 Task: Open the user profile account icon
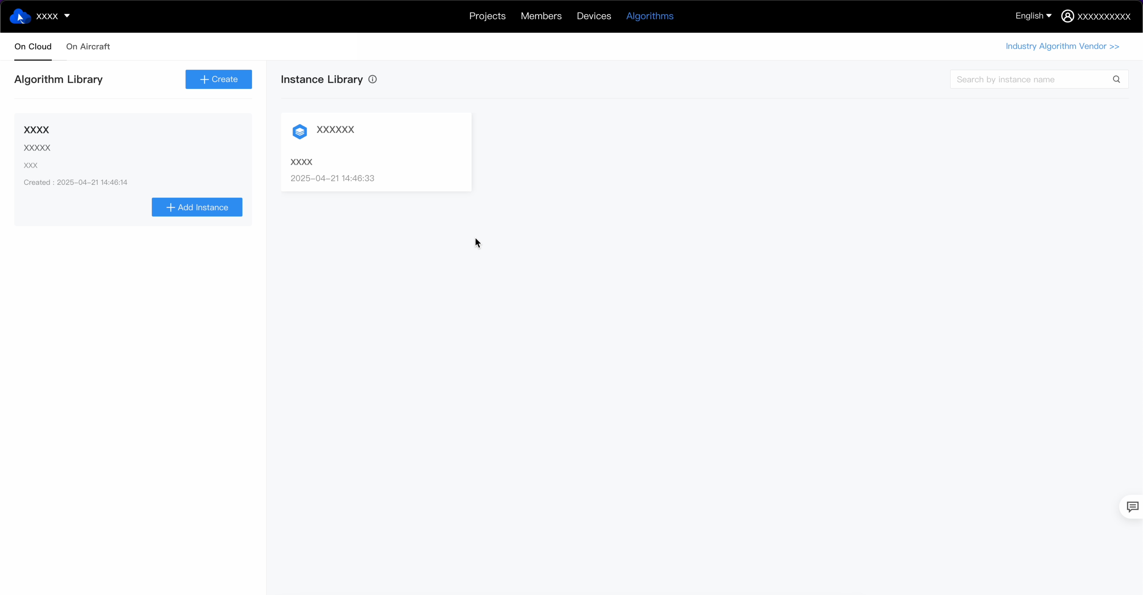click(x=1068, y=16)
